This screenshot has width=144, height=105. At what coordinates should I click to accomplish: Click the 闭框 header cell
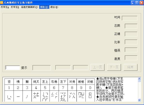coord(90,82)
